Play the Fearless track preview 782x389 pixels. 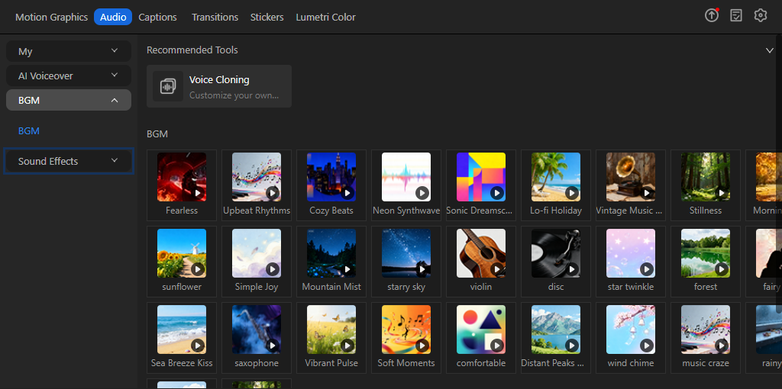(198, 193)
